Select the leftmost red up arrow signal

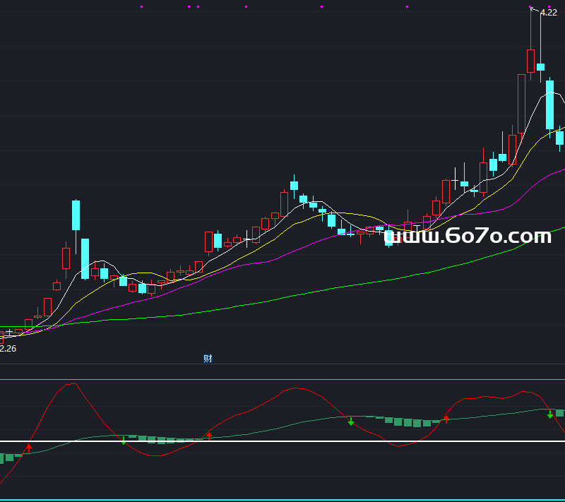click(x=29, y=448)
